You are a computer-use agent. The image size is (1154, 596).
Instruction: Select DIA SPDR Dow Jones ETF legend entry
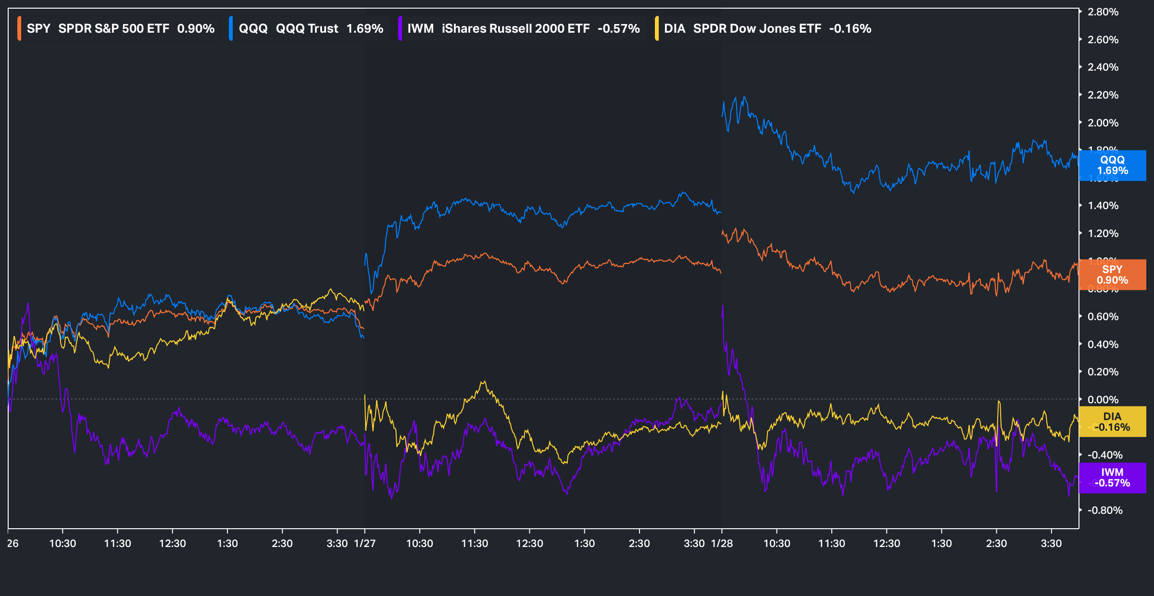[x=757, y=28]
